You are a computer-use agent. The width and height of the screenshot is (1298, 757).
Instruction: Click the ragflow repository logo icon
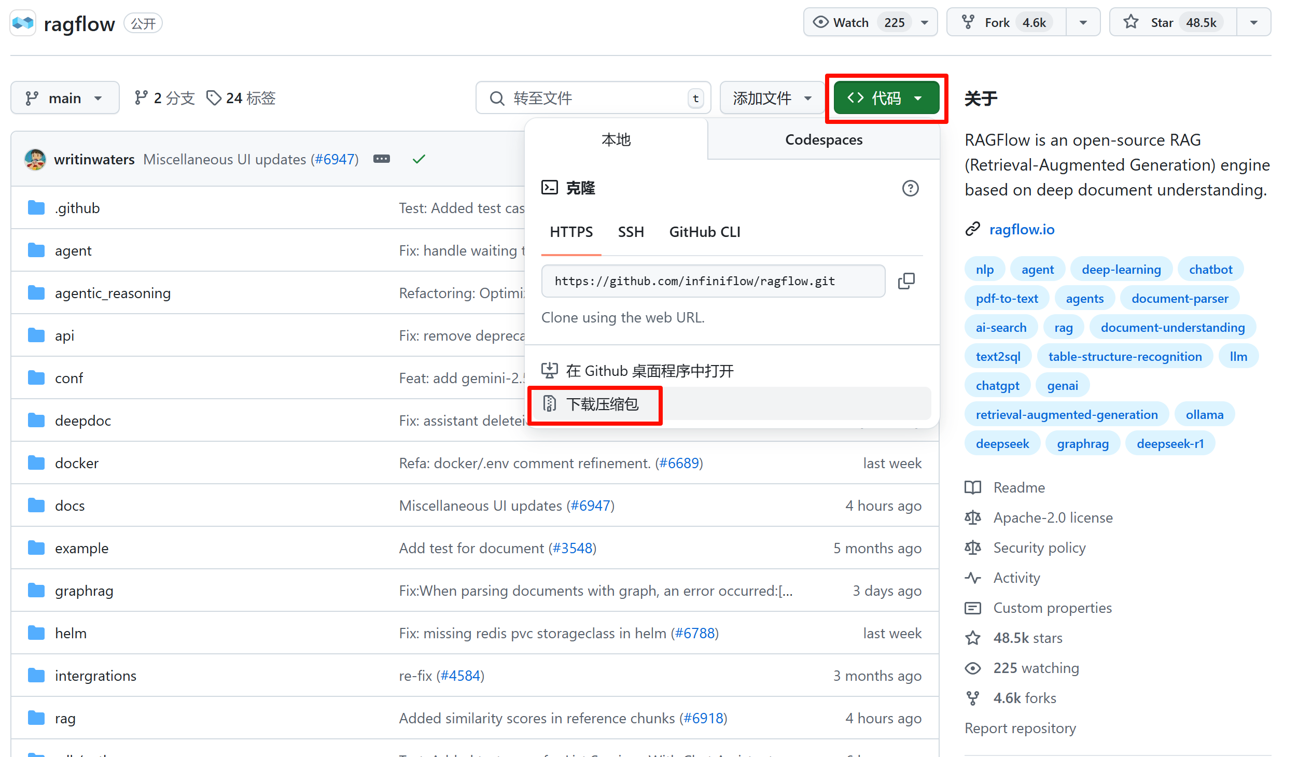tap(23, 23)
